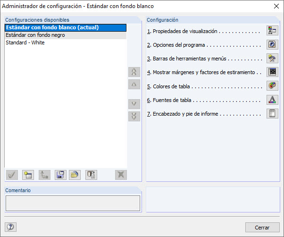284x237 pixels.
Task: Click '2. Opciones del programa' label
Action: [x=176, y=45]
